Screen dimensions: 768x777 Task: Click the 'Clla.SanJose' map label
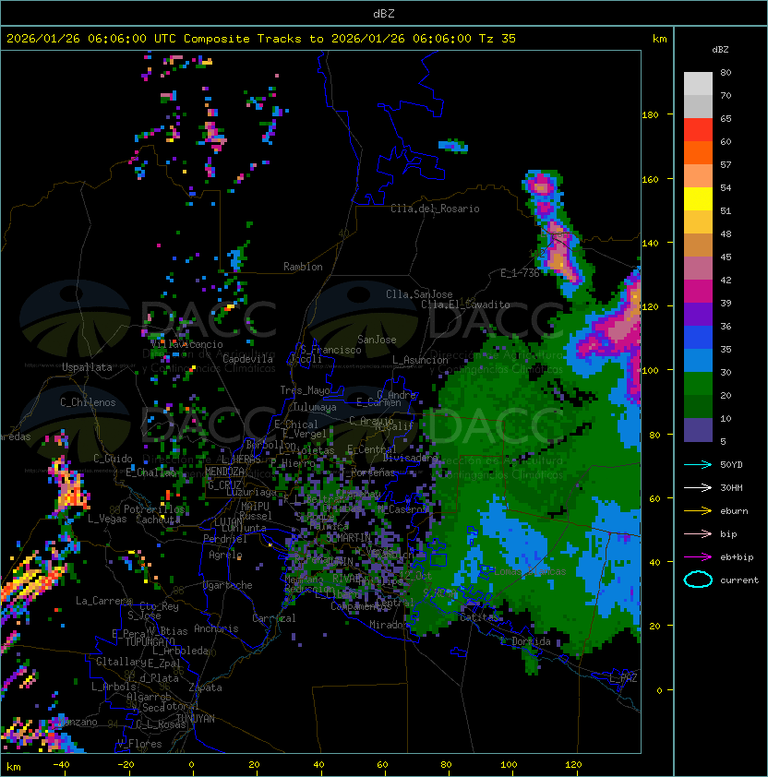click(x=419, y=294)
